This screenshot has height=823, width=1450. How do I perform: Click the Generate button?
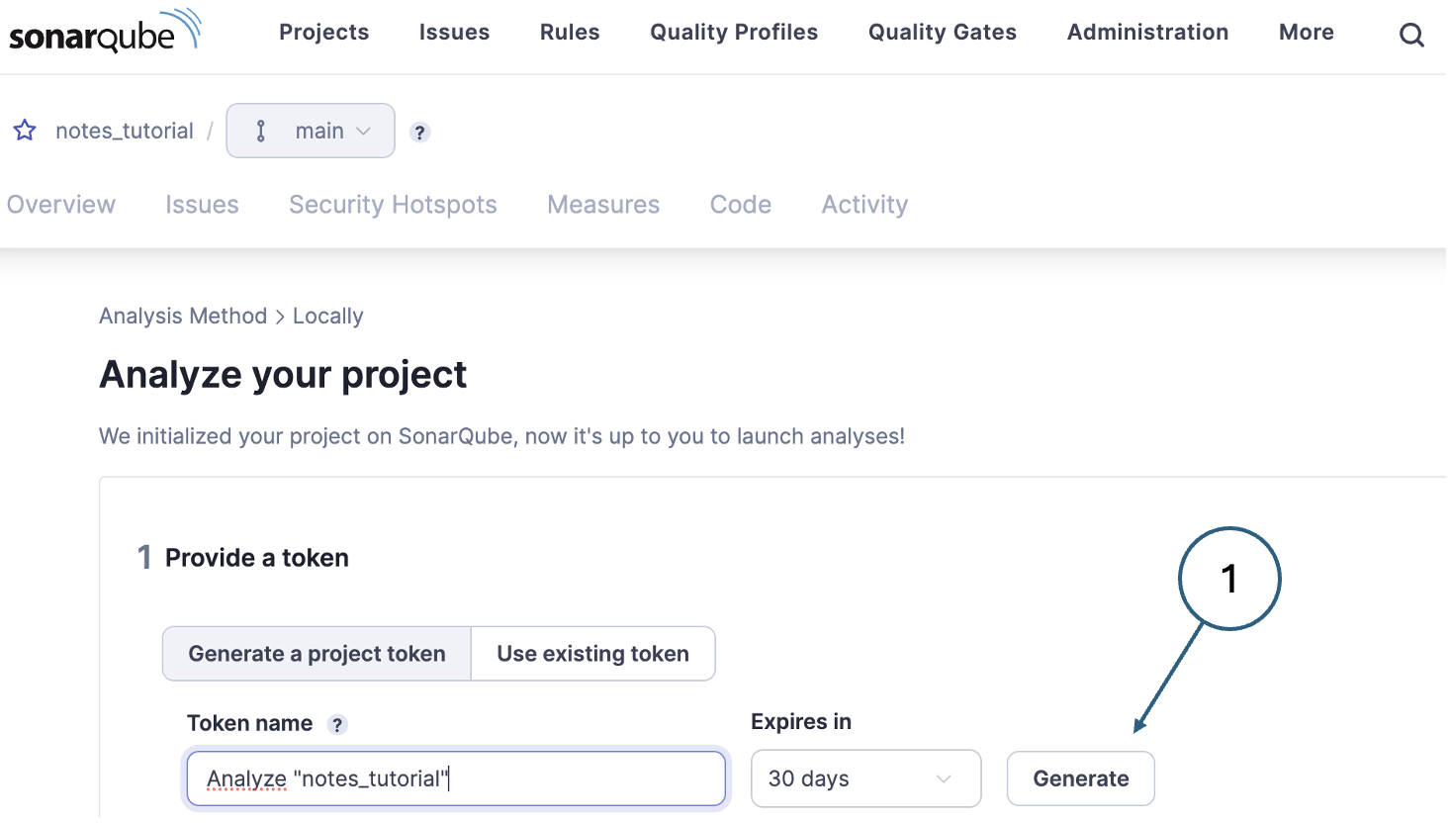tap(1081, 778)
